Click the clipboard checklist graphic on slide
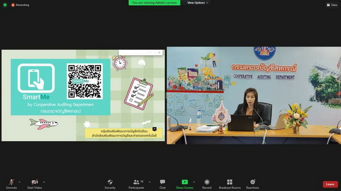 [x=139, y=94]
